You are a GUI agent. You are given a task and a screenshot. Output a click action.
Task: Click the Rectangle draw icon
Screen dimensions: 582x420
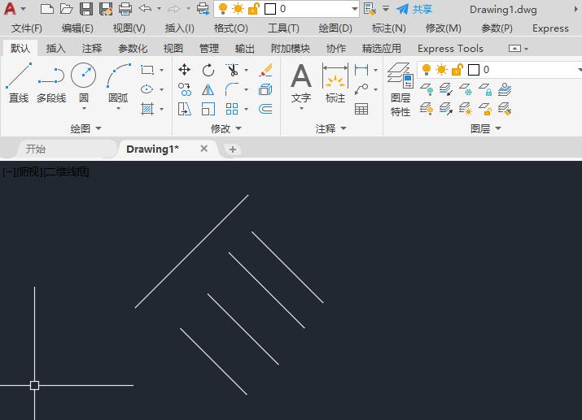(147, 70)
